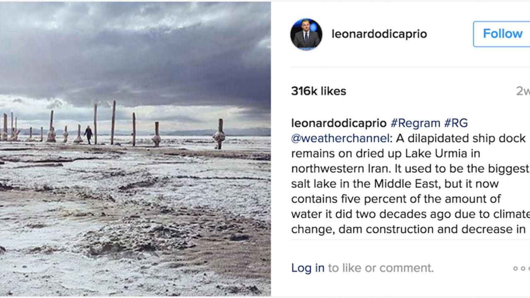This screenshot has width=530, height=298.
Task: Click the dark storm clouds in photo
Action: point(137,62)
